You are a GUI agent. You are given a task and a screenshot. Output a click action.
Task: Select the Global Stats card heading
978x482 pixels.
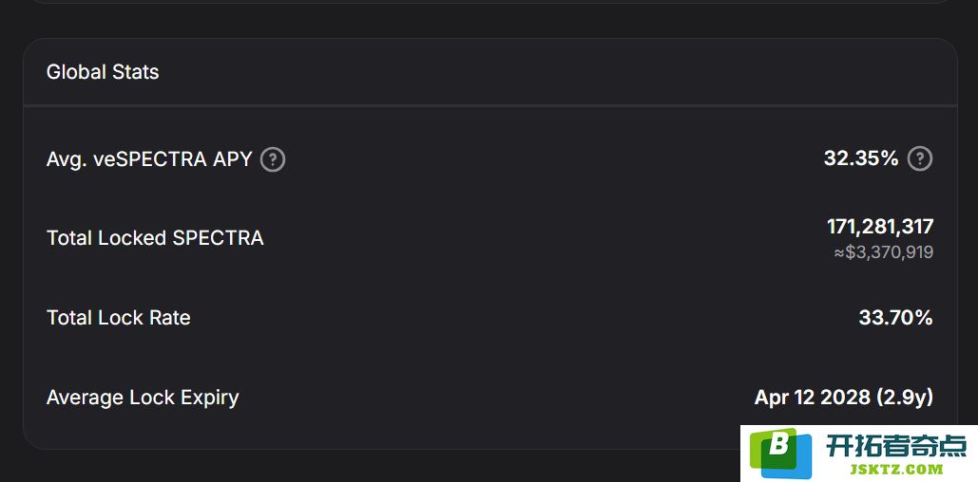coord(103,71)
